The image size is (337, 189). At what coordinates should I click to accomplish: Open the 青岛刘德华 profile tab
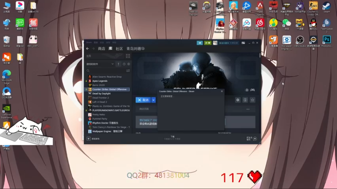click(x=135, y=49)
